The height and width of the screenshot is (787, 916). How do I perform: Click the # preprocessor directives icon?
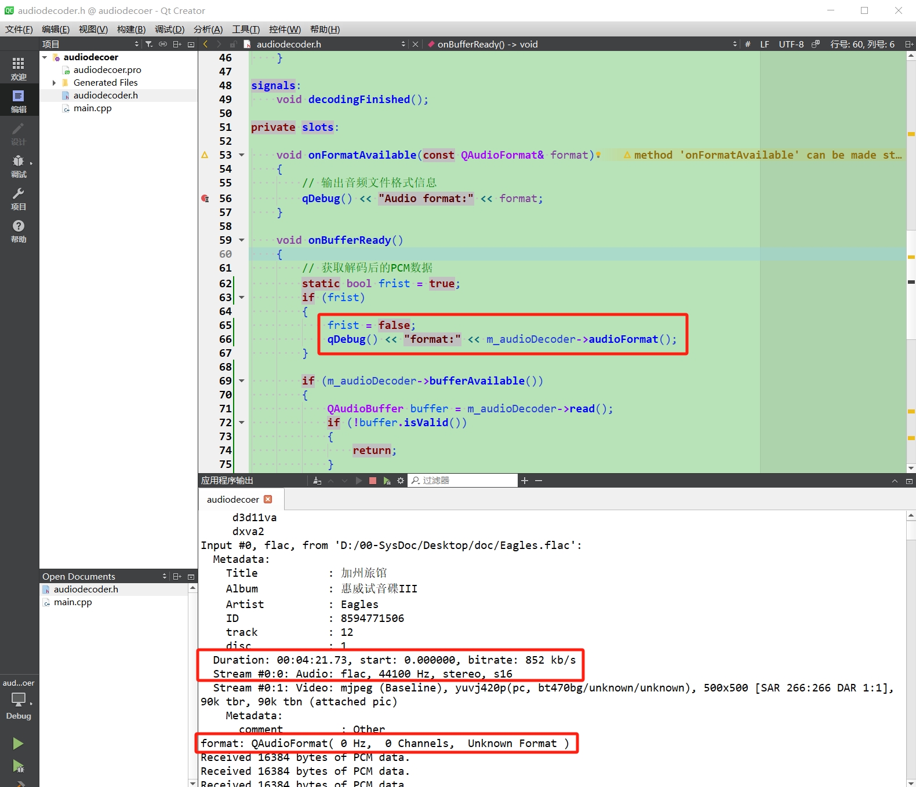pyautogui.click(x=748, y=44)
